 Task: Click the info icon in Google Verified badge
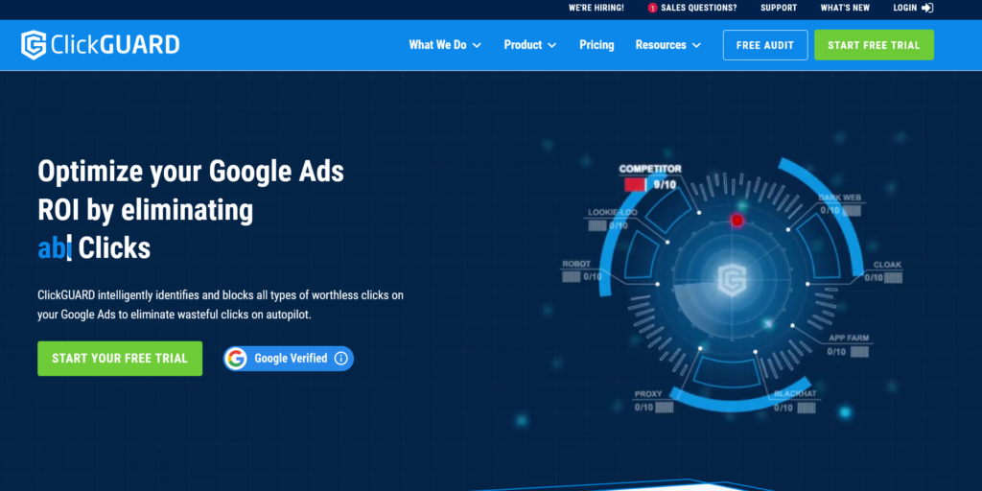(x=341, y=359)
